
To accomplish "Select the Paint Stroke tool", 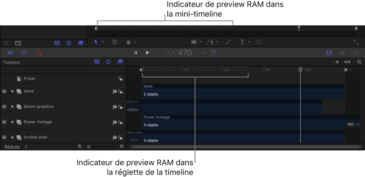I will point(228,42).
